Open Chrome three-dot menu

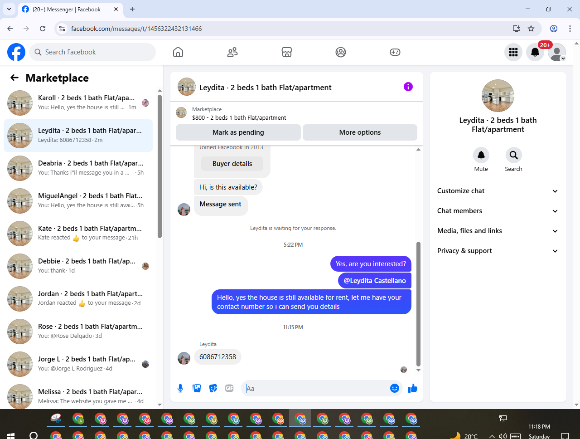click(x=570, y=29)
